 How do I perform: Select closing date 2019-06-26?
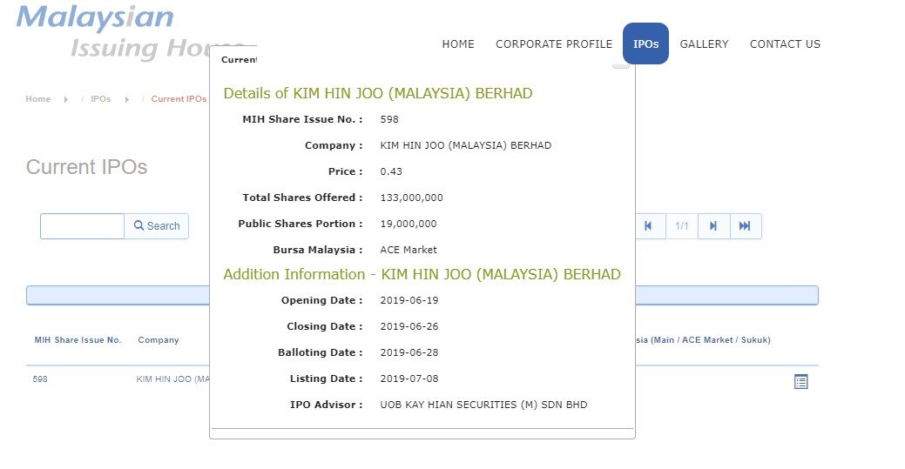(x=409, y=326)
